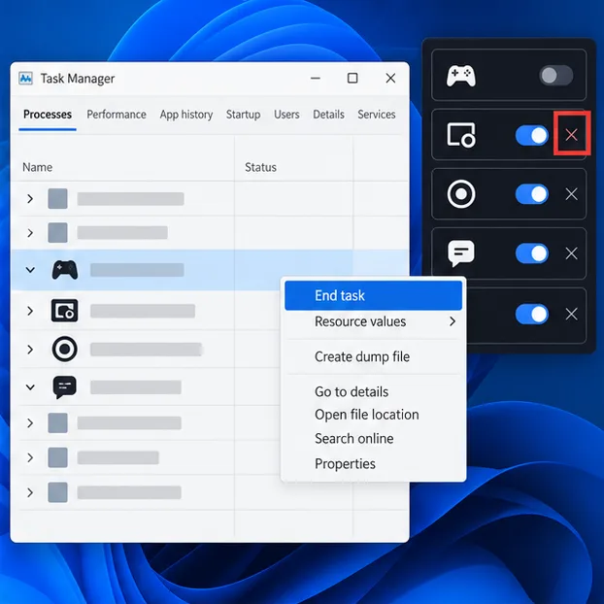Turn on the gamepad toggle in overlay panel
This screenshot has width=604, height=604.
tap(555, 76)
